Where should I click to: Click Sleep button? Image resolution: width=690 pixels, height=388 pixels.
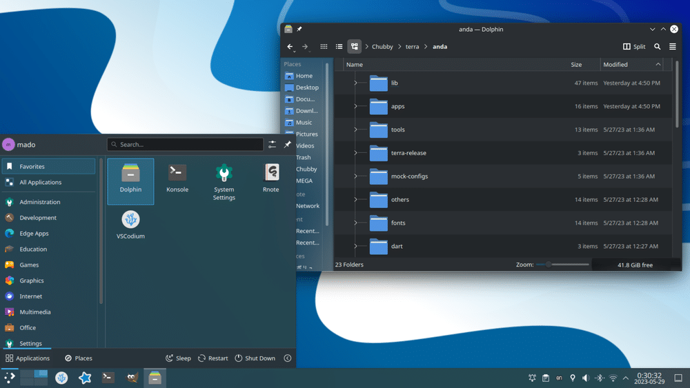coord(178,358)
